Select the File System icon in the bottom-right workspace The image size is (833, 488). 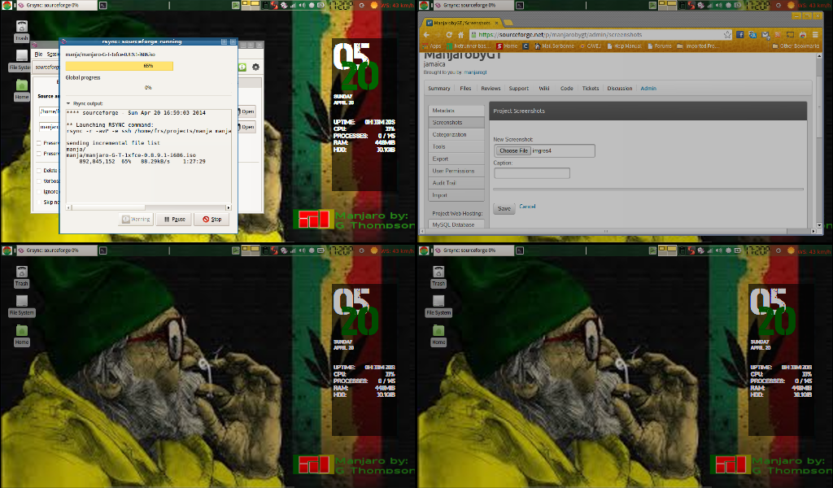click(438, 305)
